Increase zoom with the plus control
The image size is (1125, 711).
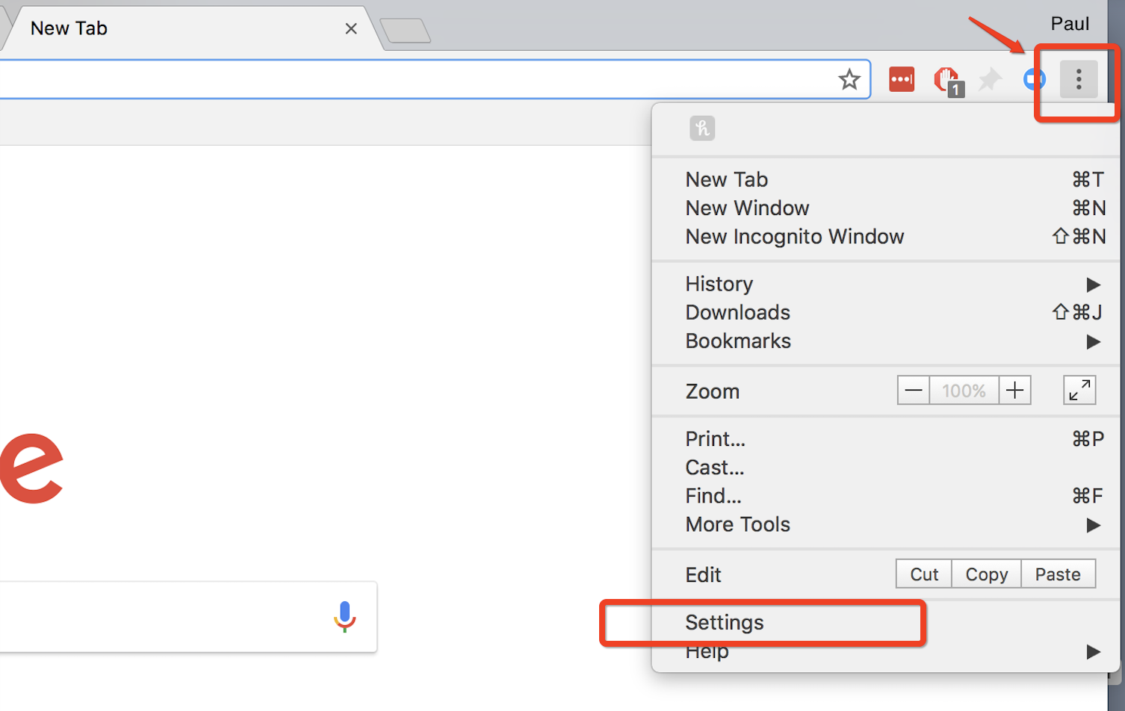pyautogui.click(x=1014, y=389)
